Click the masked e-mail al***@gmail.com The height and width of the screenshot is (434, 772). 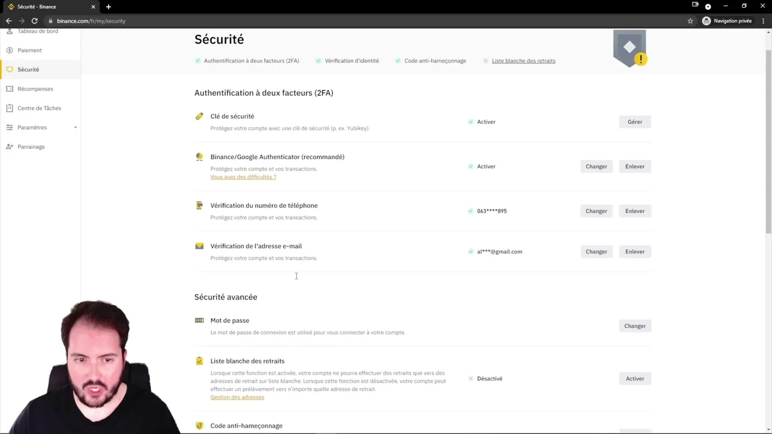click(x=499, y=251)
